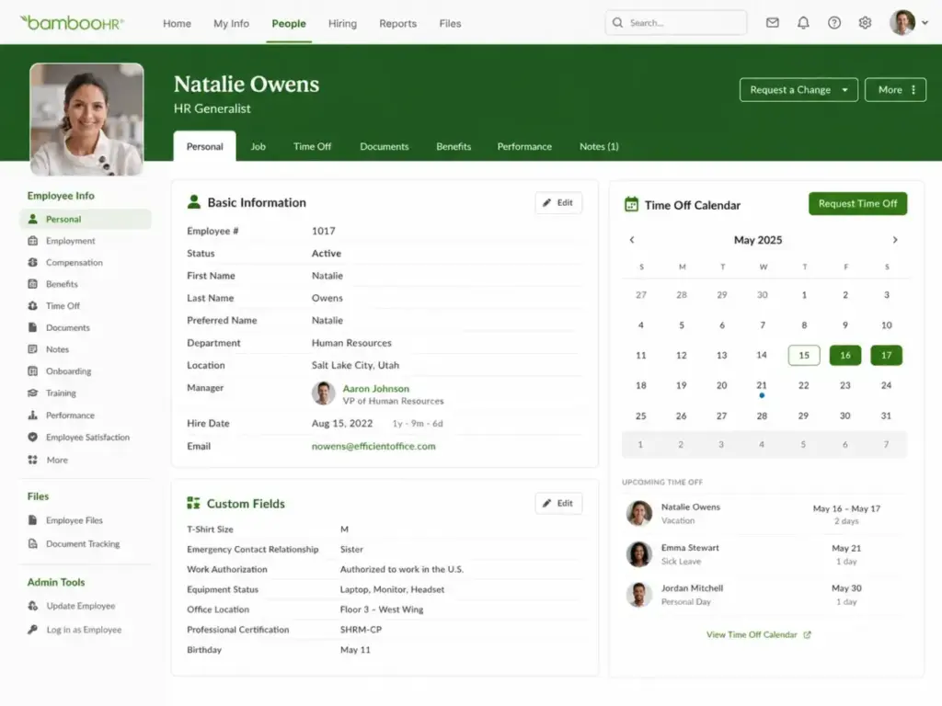Click the Personal sidebar person icon
Screen dimensions: 942x706
[x=32, y=219]
